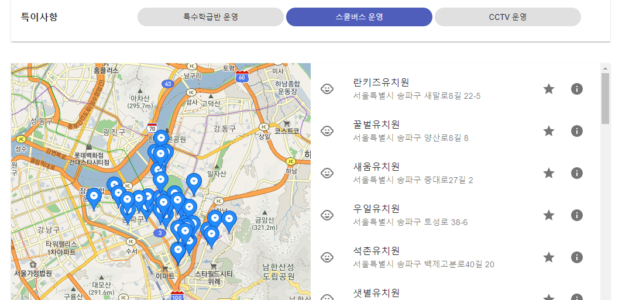Click the face icon for 우일유치원
Viewport: 622px width, 300px height.
click(327, 215)
